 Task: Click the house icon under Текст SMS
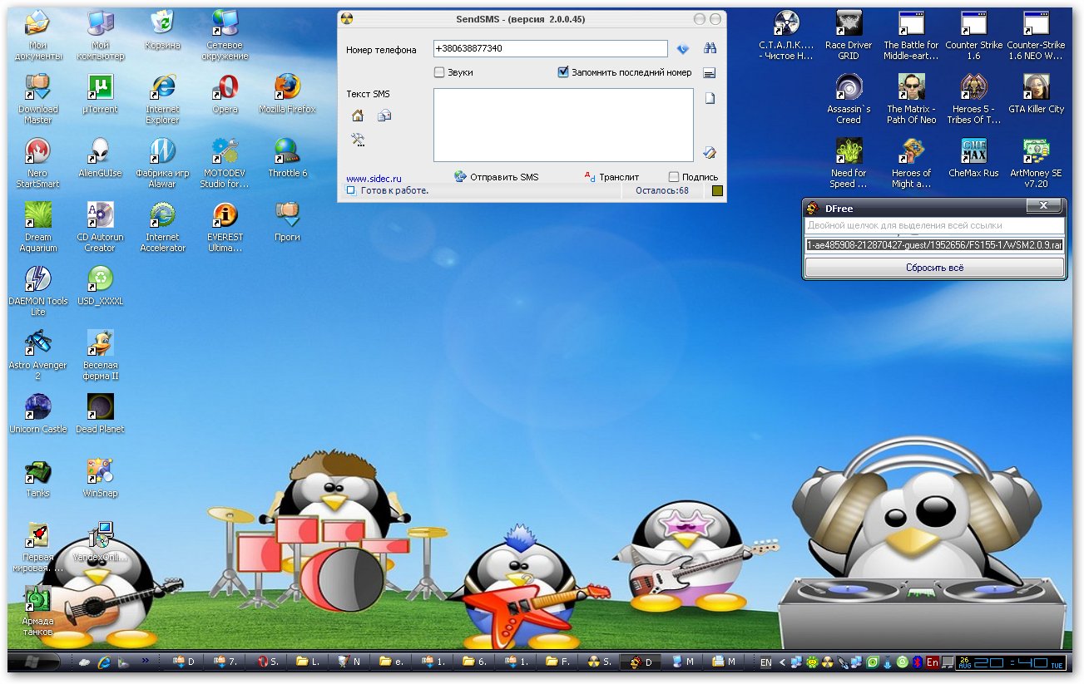pos(358,116)
